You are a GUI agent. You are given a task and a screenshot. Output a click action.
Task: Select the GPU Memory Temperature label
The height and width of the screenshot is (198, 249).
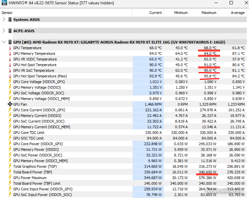34,53
